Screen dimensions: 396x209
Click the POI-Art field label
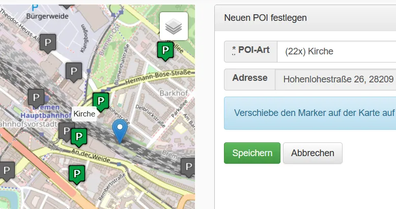(x=251, y=51)
